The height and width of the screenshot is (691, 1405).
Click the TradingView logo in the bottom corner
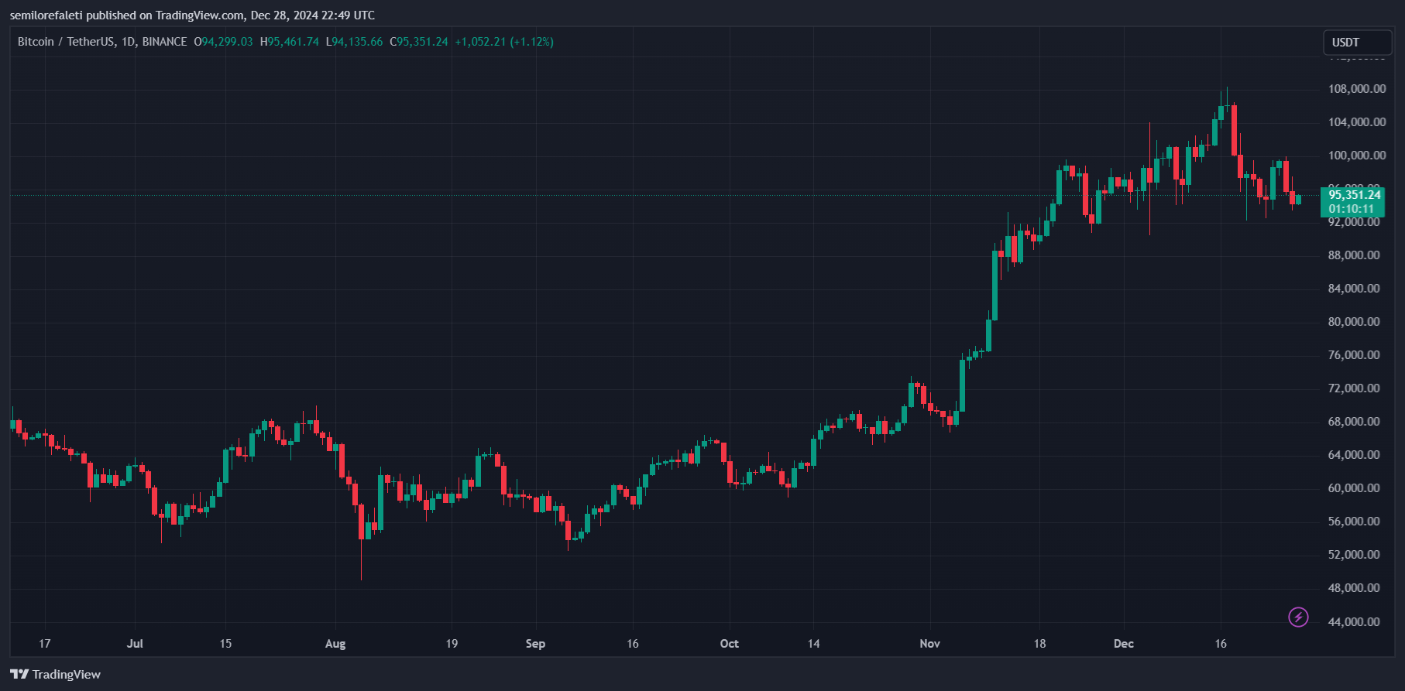pos(56,674)
